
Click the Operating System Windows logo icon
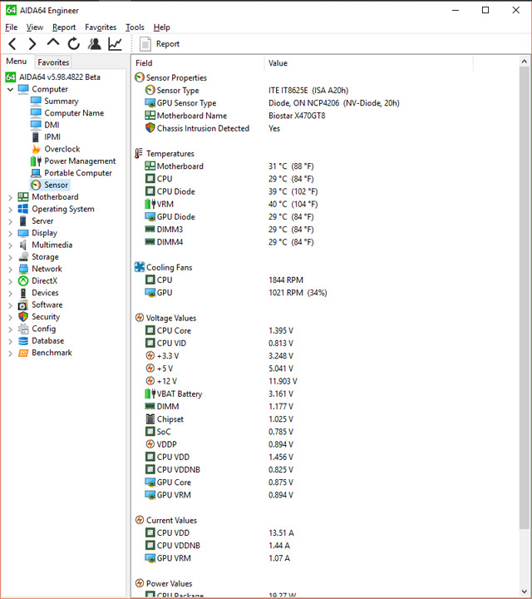(23, 209)
